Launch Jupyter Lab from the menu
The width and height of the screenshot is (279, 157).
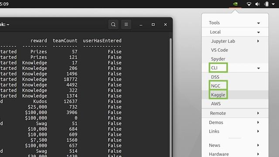pos(235,41)
